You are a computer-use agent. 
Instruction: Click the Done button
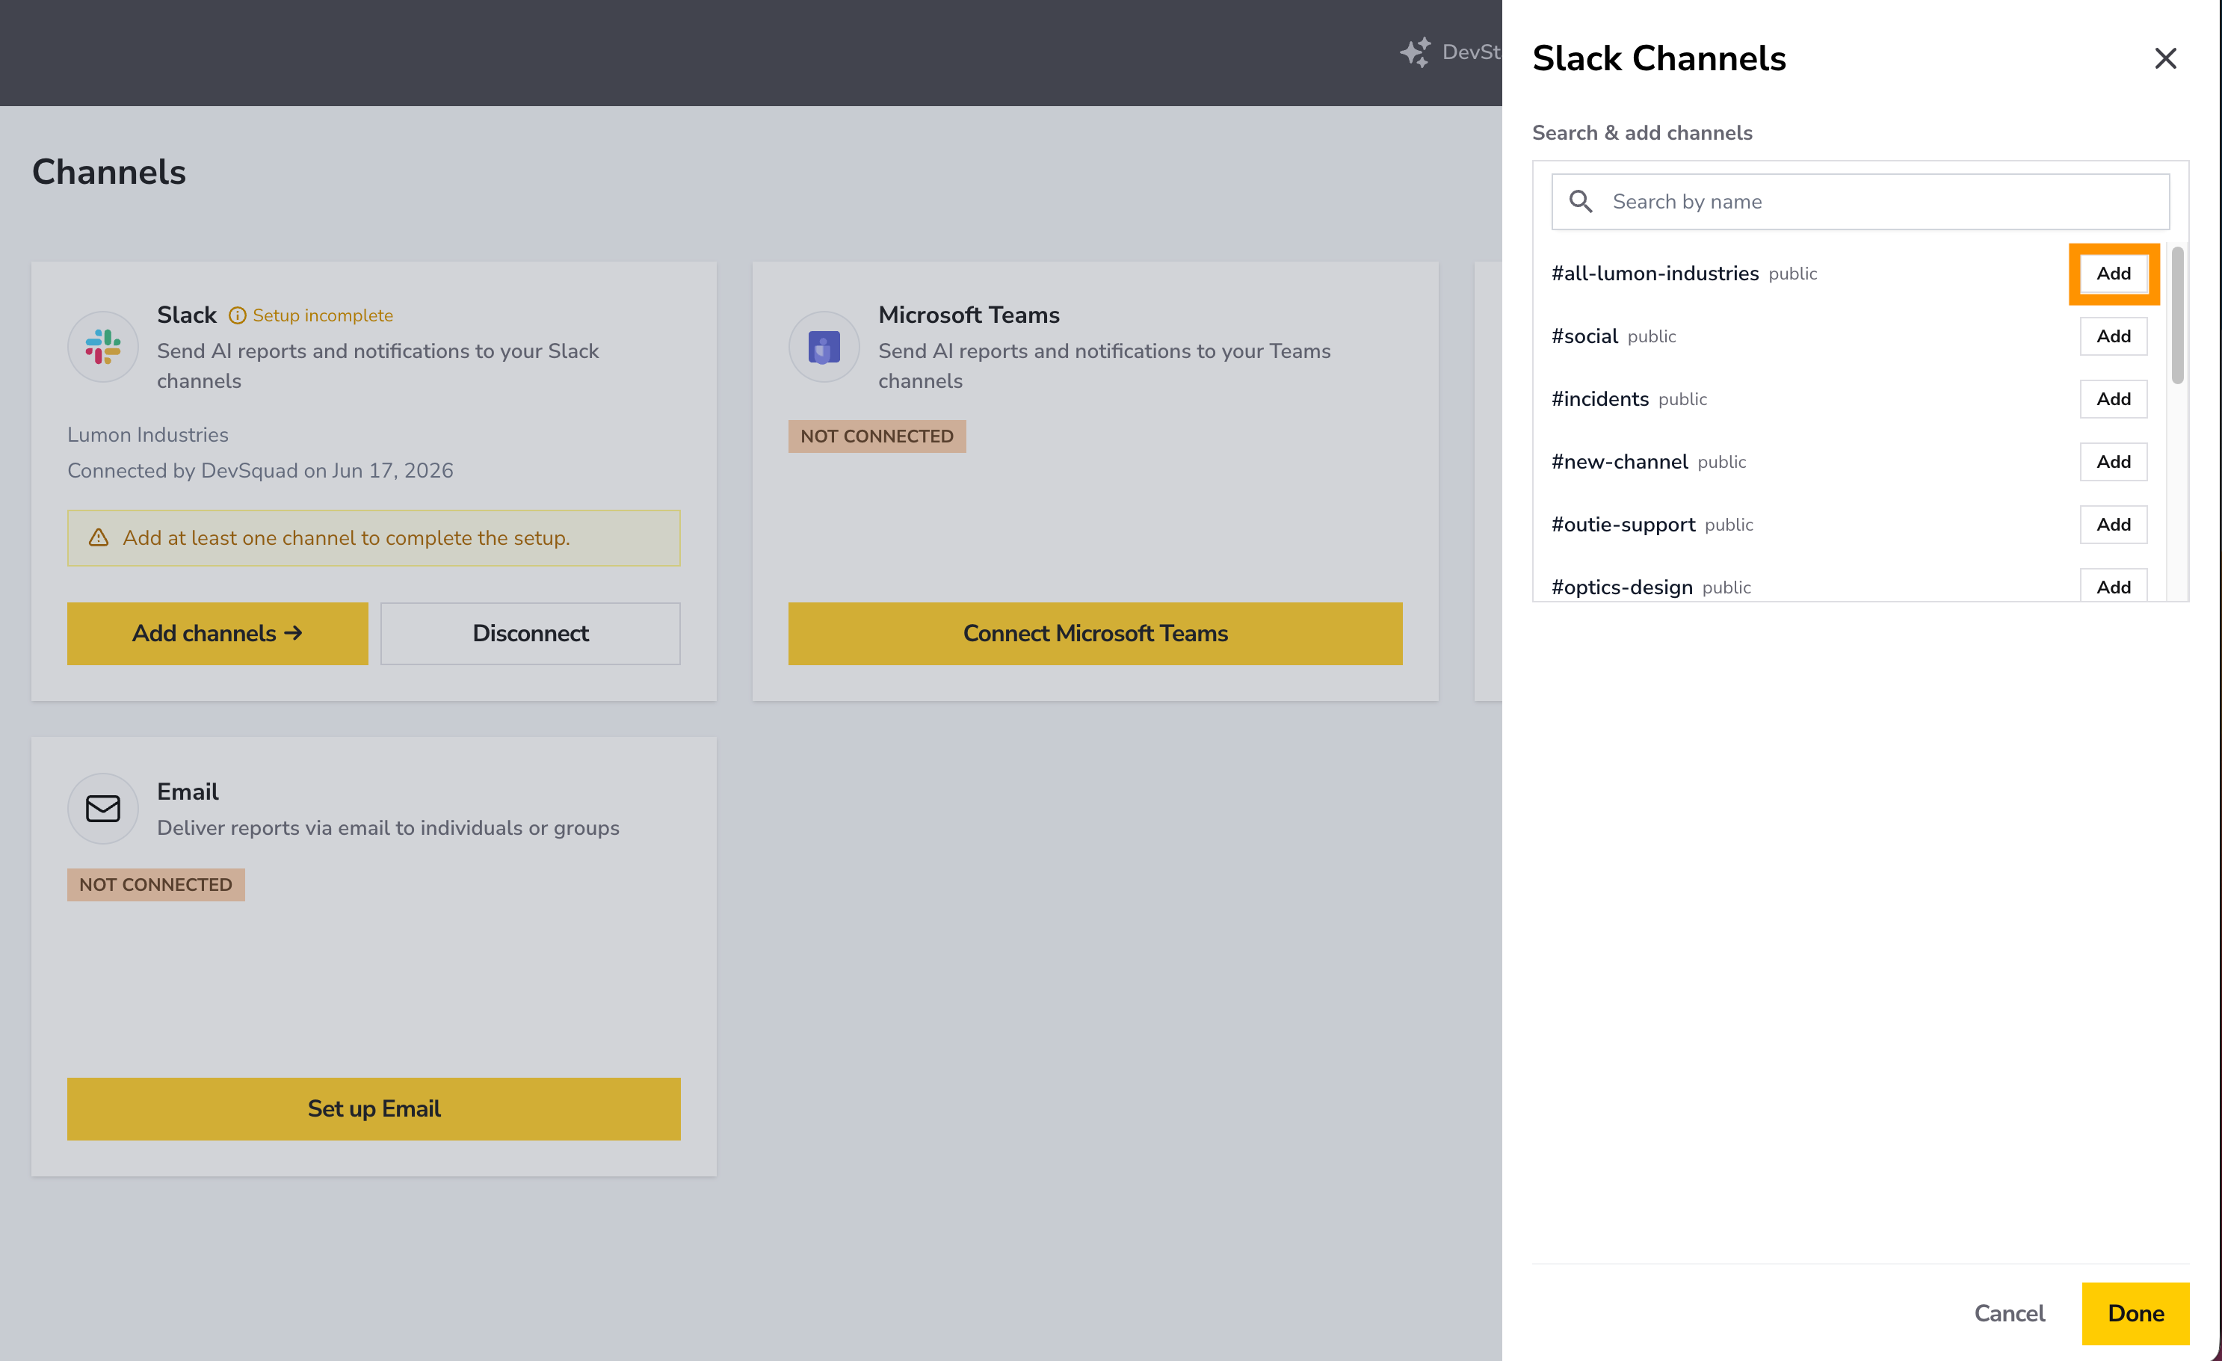tap(2135, 1313)
